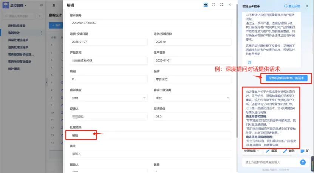Choose the 扩 expand-writing function
Screen dimensions: 314x173
pyautogui.click(x=305, y=151)
